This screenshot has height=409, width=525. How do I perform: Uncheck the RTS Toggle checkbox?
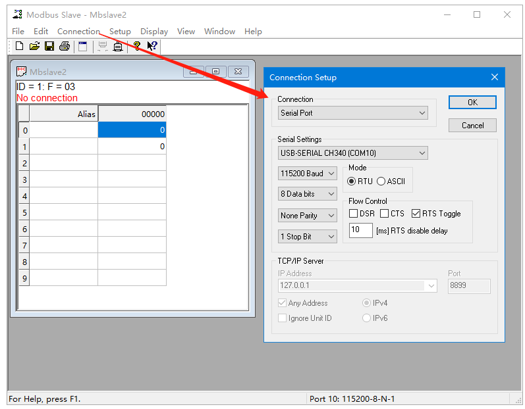416,214
